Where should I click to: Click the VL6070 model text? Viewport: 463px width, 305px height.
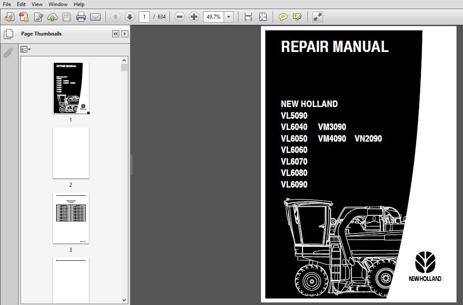coord(294,162)
